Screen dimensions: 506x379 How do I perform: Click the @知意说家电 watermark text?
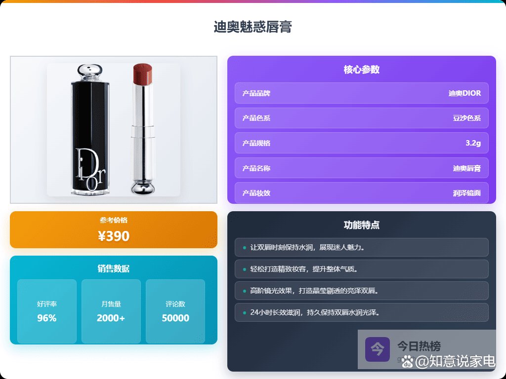click(455, 361)
